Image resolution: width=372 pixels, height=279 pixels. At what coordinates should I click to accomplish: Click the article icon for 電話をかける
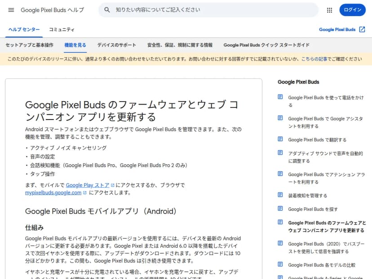[x=280, y=97]
